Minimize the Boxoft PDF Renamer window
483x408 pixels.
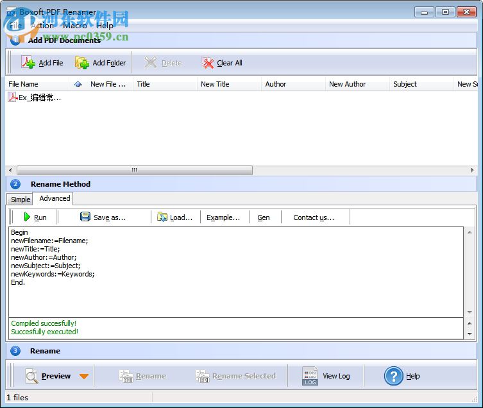click(424, 12)
